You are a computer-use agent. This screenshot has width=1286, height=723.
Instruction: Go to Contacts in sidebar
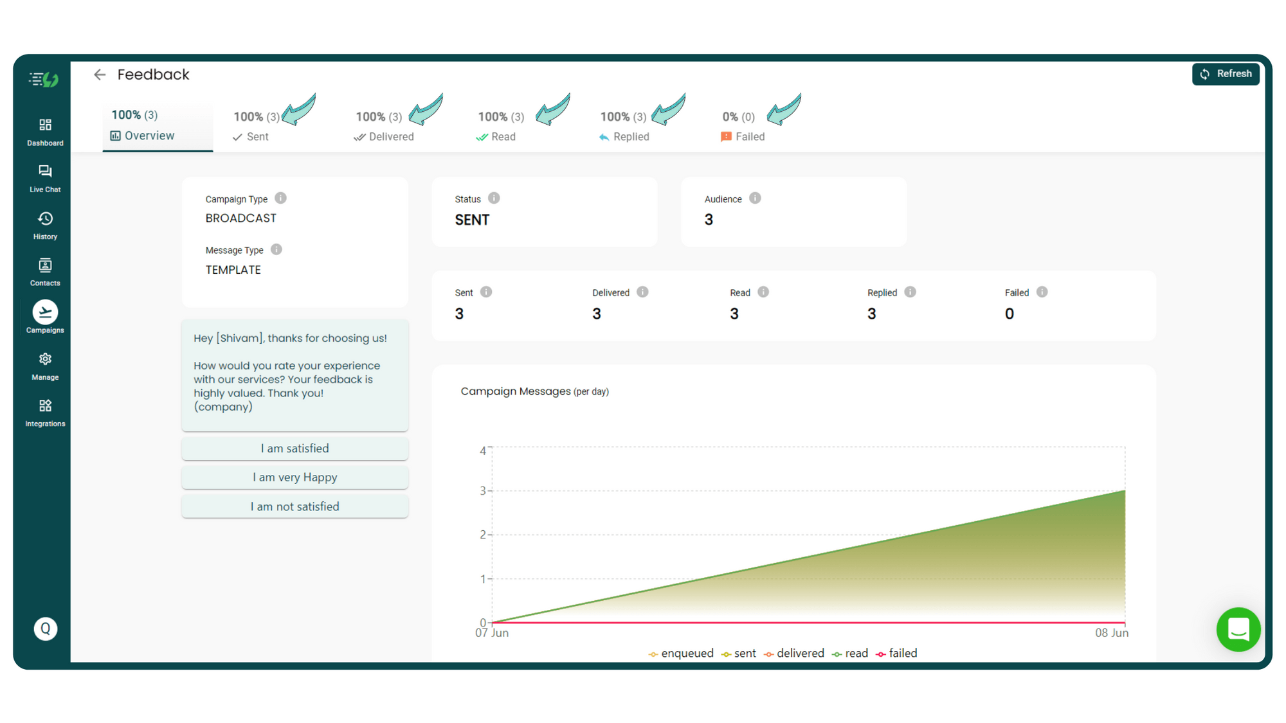(45, 265)
